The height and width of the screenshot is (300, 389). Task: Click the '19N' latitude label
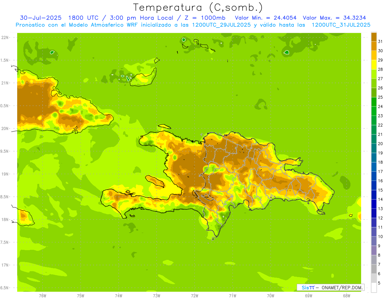coord(5,174)
